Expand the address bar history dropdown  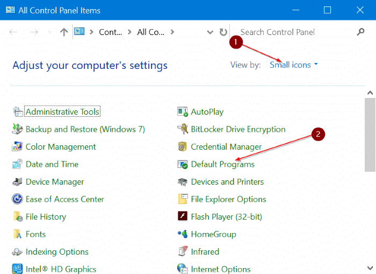[210, 32]
